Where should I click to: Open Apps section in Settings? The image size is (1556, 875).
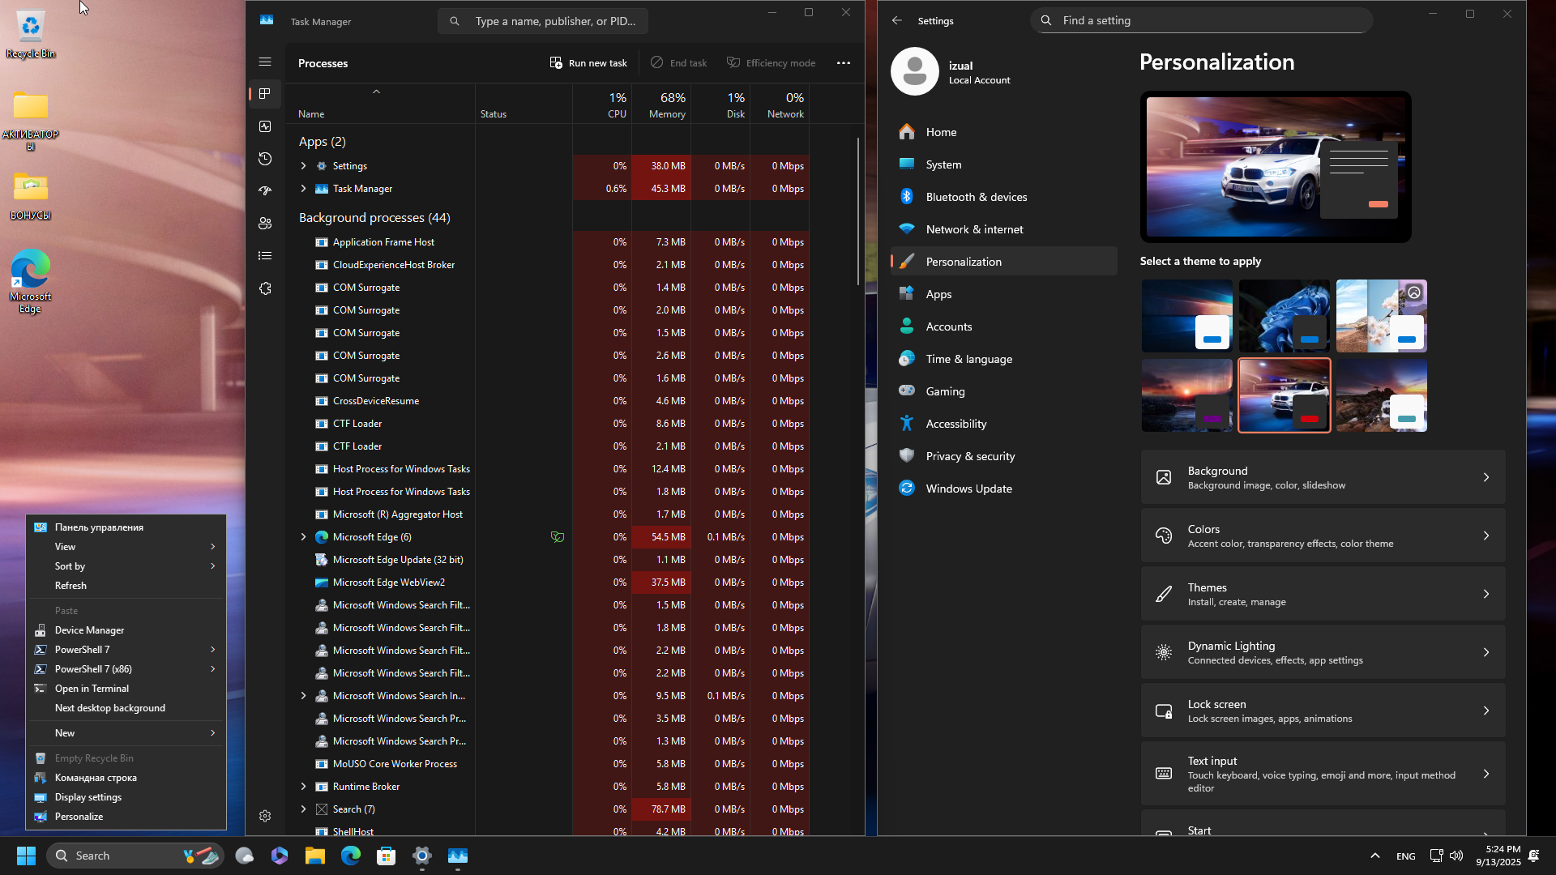click(1004, 294)
